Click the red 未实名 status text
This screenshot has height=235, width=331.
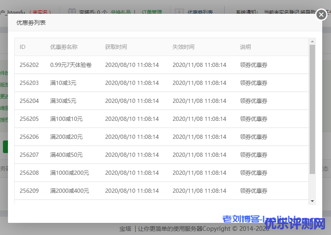click(x=42, y=13)
